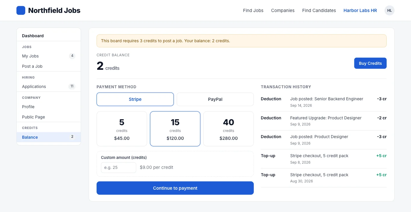Click the Sep 8, 2026 Stripe checkout entry
411x212 pixels.
click(324, 159)
